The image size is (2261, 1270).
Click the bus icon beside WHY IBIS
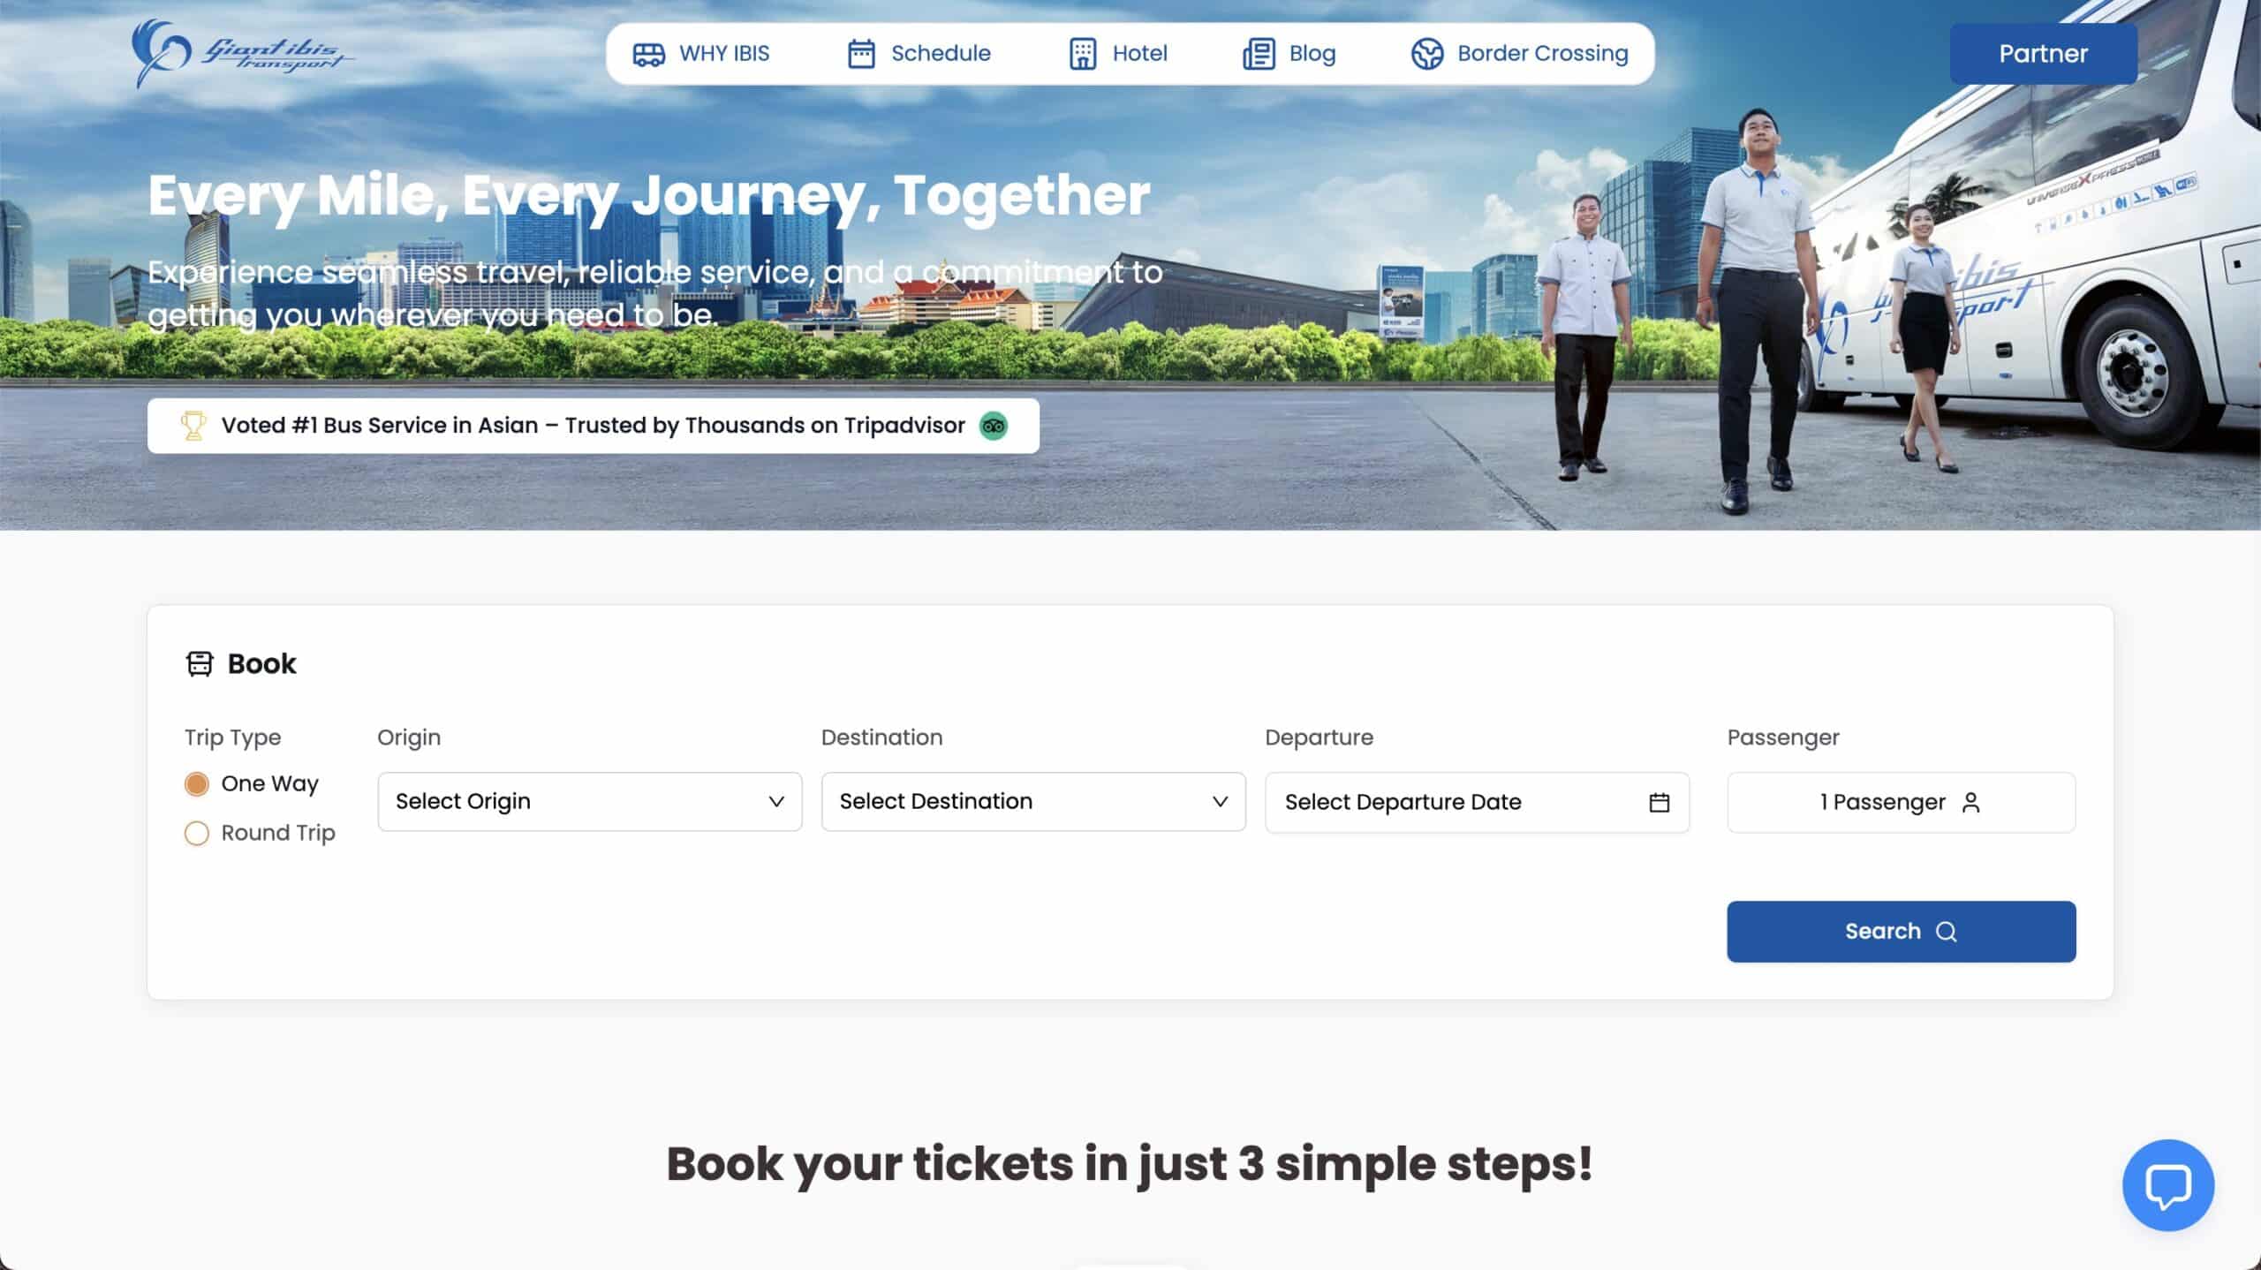648,54
